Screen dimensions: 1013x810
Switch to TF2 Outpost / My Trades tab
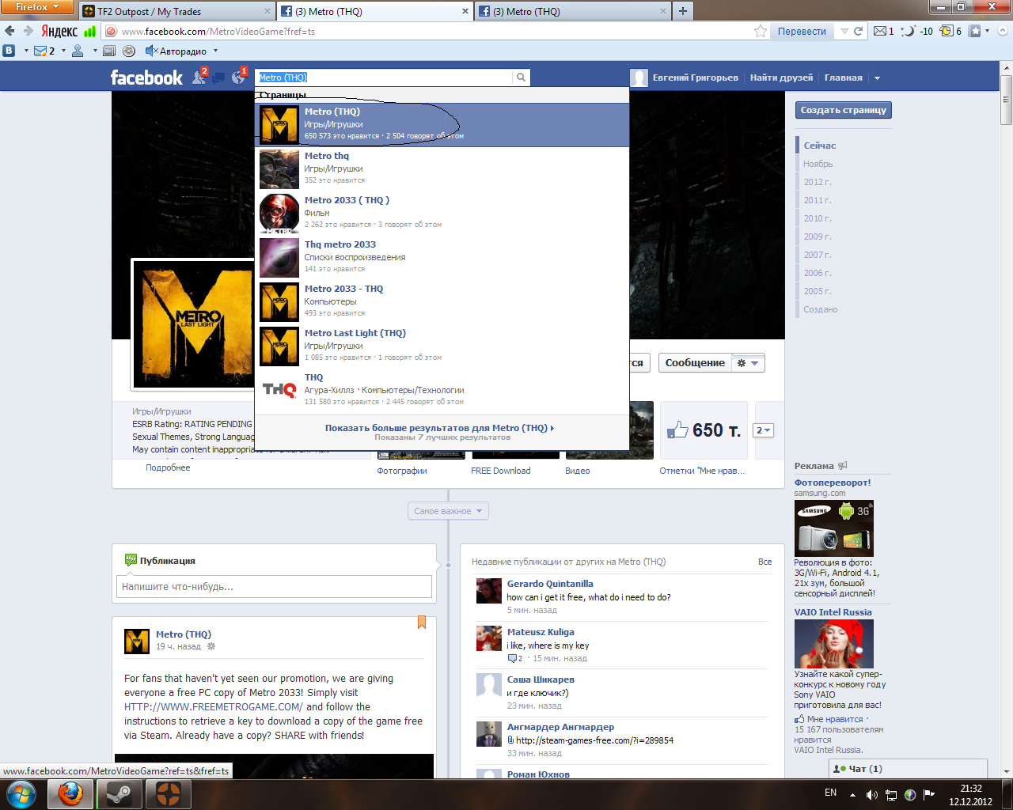pos(176,11)
